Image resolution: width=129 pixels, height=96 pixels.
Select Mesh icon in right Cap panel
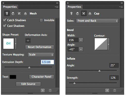pyautogui.click(x=71, y=13)
